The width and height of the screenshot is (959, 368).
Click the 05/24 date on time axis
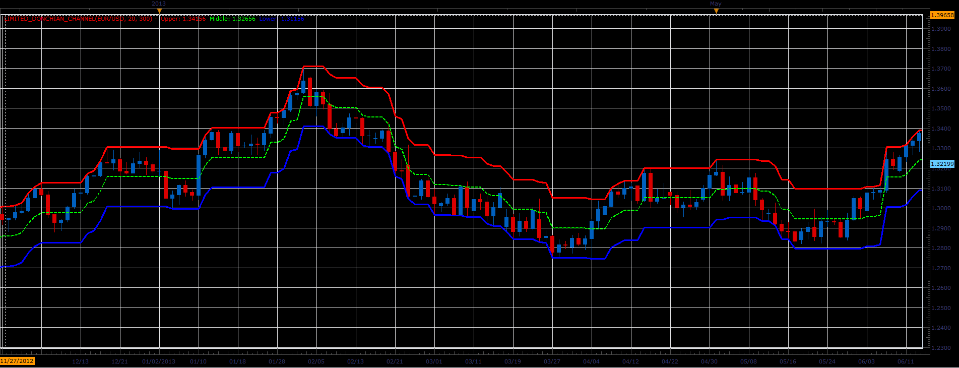(827, 361)
